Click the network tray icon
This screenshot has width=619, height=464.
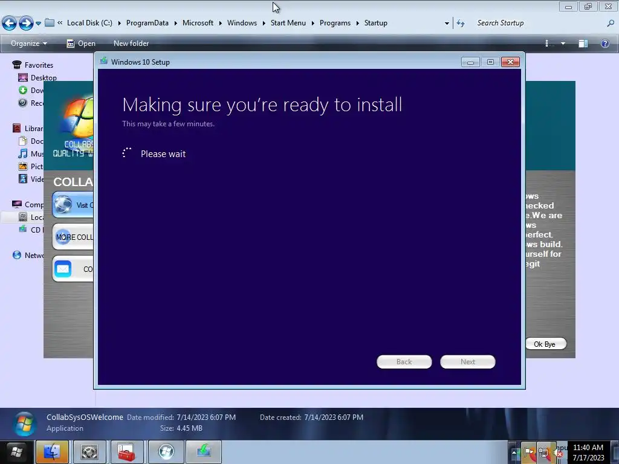click(x=543, y=453)
